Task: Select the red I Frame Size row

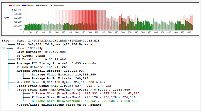Action: click(x=85, y=93)
